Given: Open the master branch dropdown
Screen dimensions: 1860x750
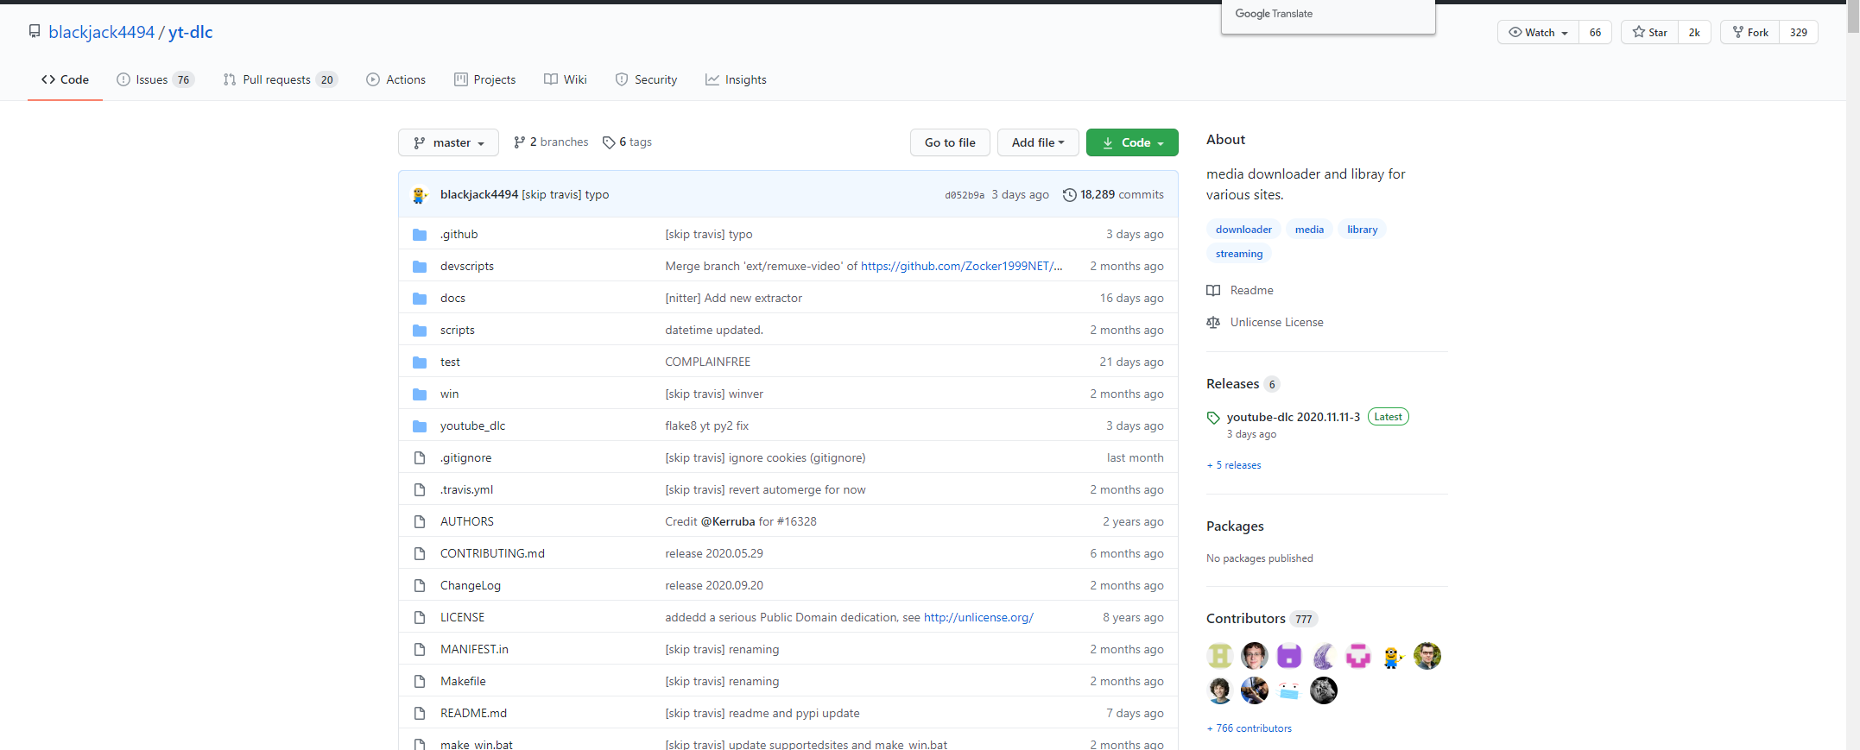Looking at the screenshot, I should coord(448,142).
